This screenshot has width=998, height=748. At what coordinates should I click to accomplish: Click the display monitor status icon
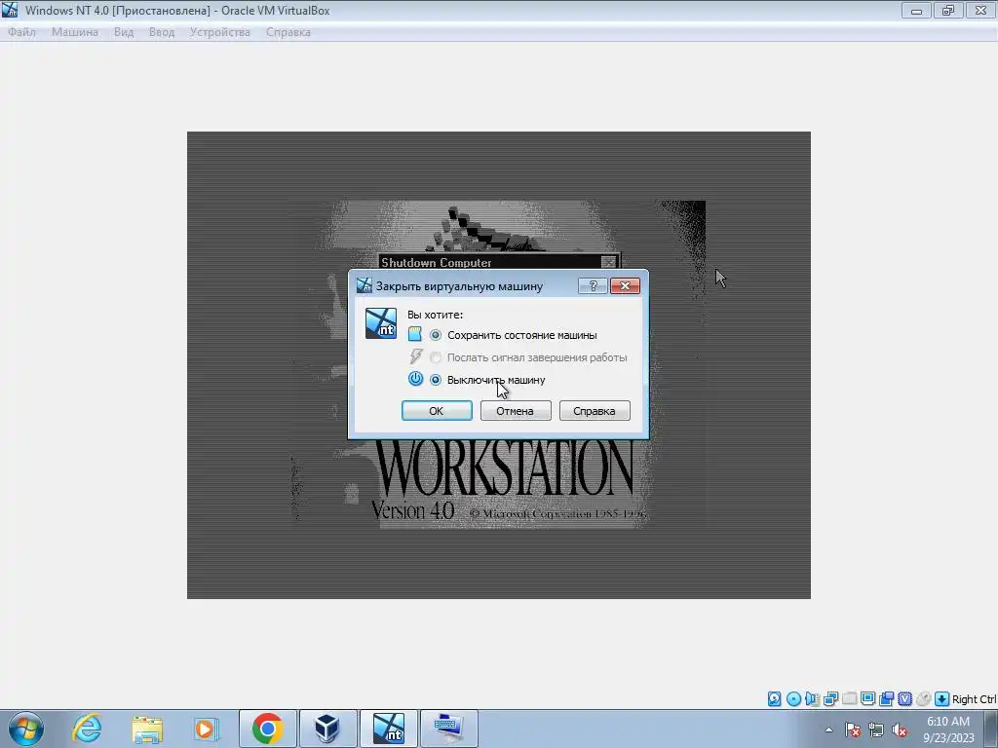867,699
